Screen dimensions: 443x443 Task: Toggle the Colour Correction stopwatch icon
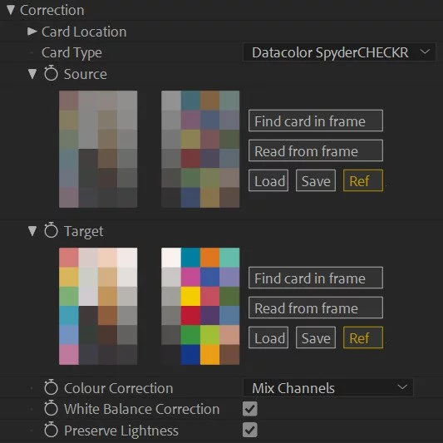(x=51, y=387)
